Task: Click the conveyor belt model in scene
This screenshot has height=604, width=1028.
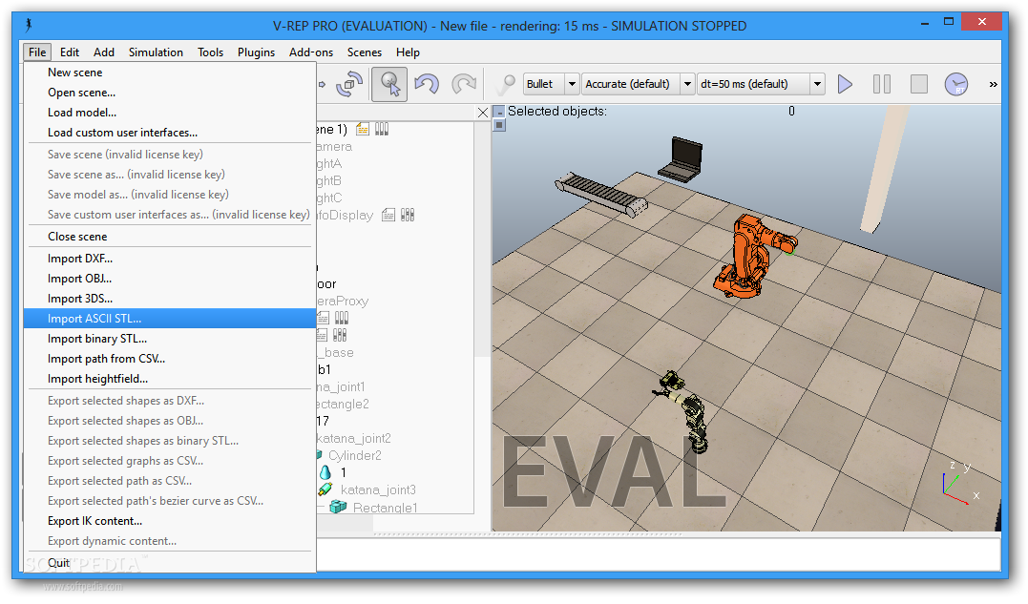Action: (x=600, y=194)
